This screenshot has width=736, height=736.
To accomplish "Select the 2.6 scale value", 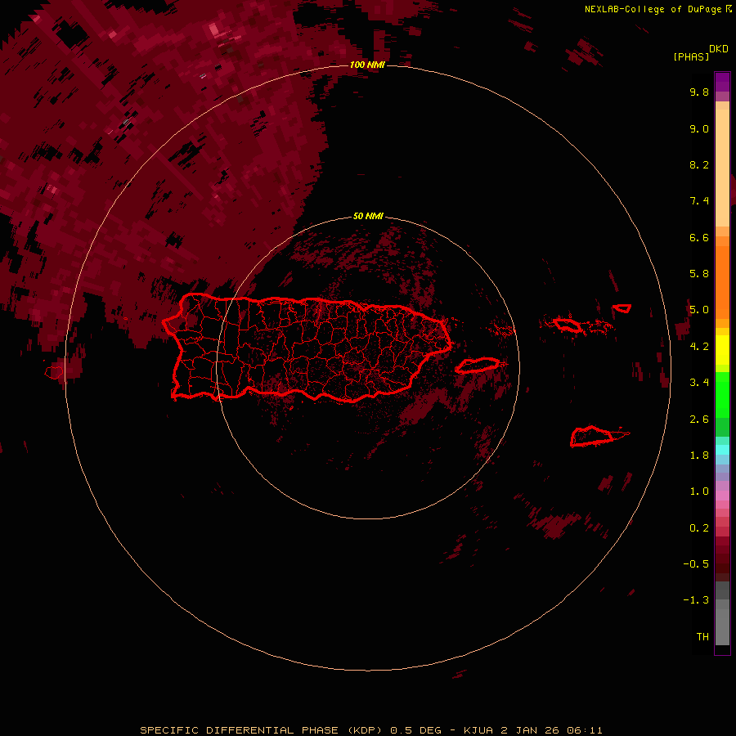I will pyautogui.click(x=699, y=419).
